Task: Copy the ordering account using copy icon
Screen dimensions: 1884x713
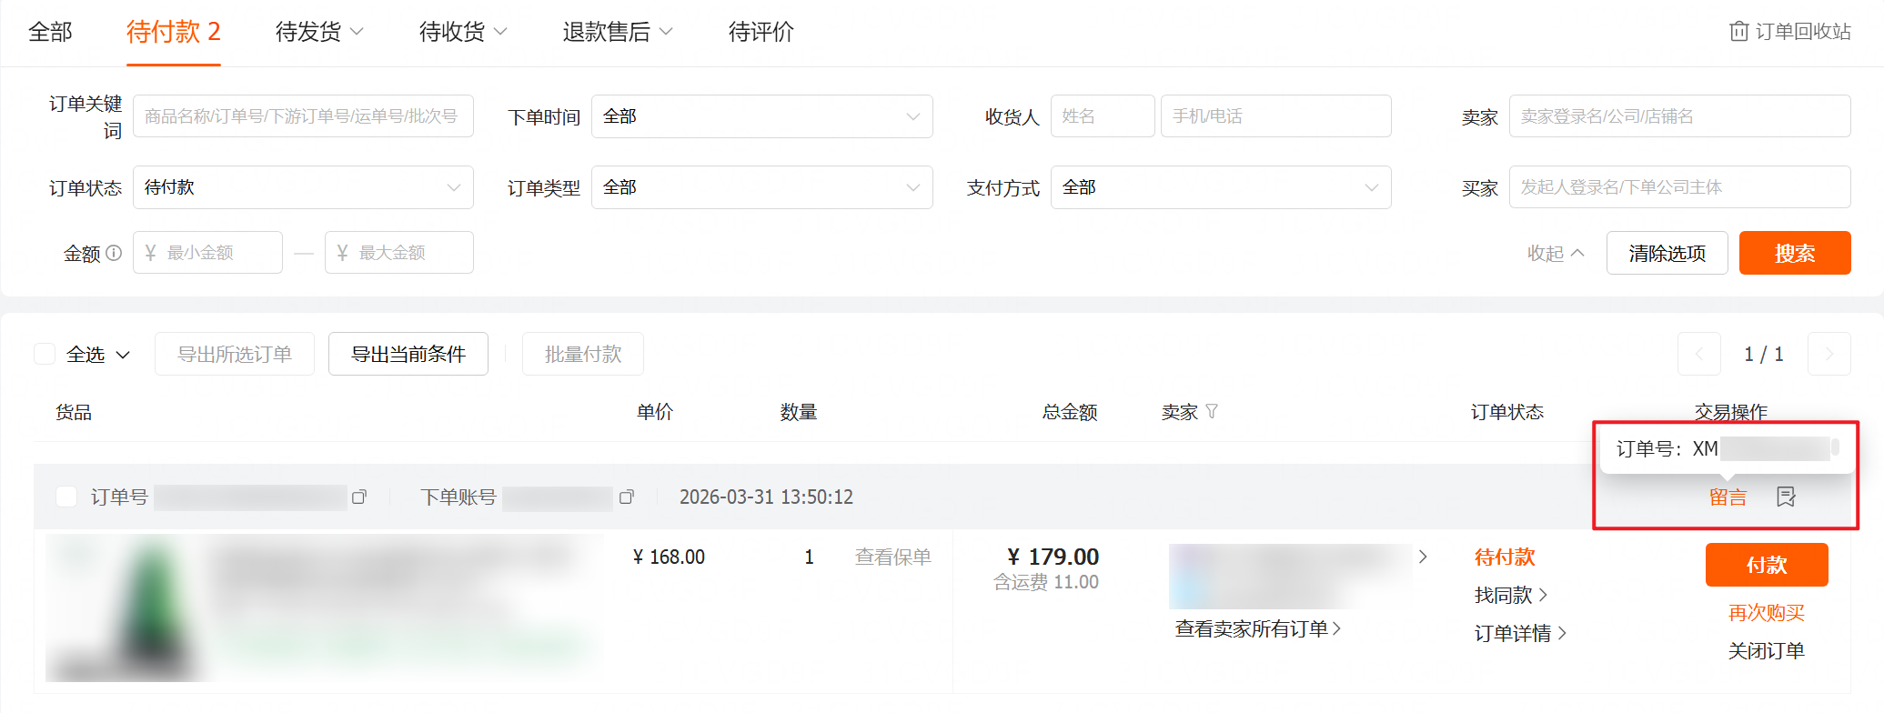Action: 626,497
